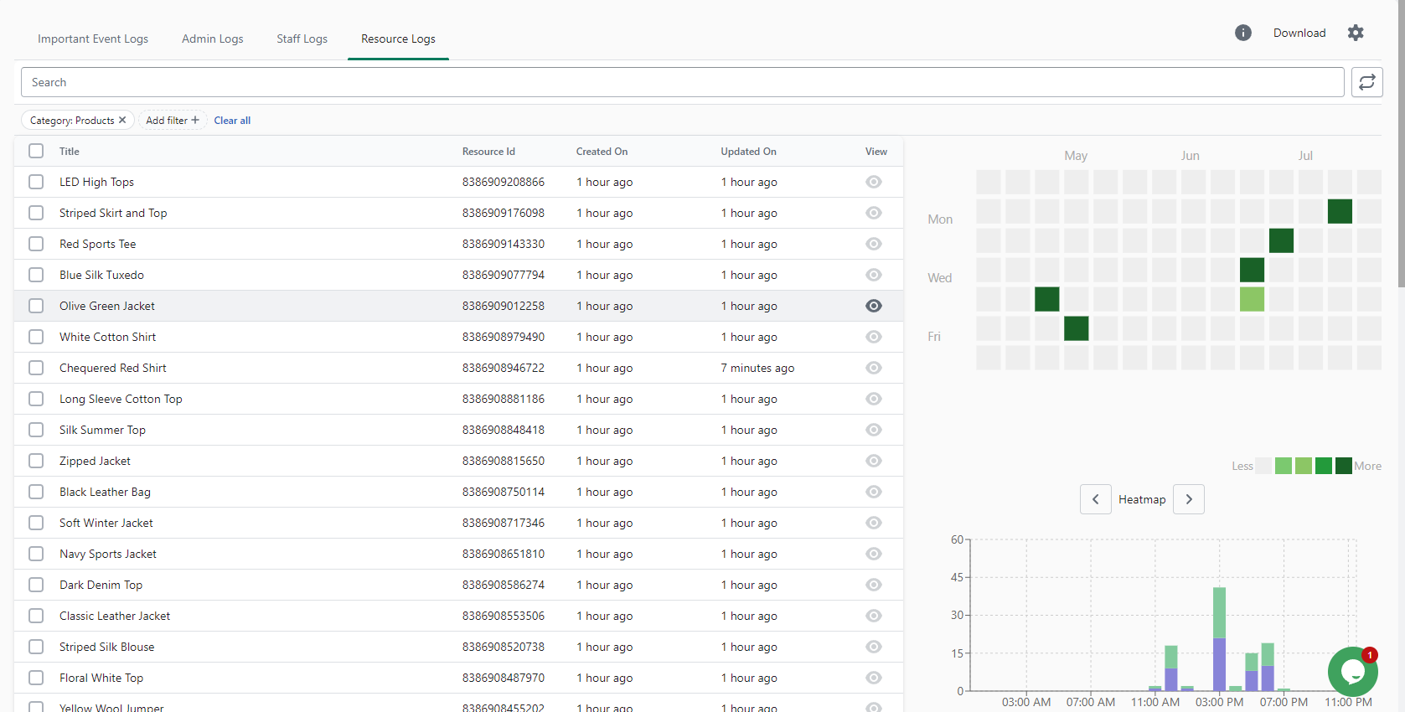Open resource id 8386909208866
The width and height of the screenshot is (1405, 712).
click(x=504, y=182)
